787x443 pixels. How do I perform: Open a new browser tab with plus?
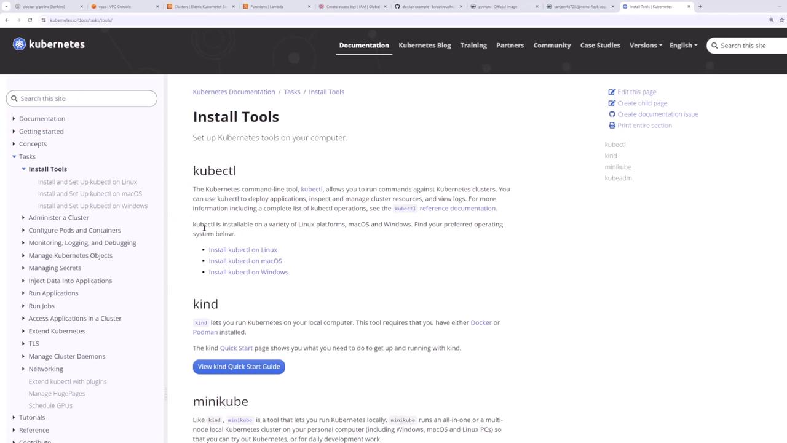click(700, 6)
